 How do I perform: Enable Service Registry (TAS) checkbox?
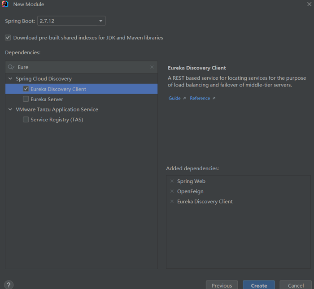(26, 120)
